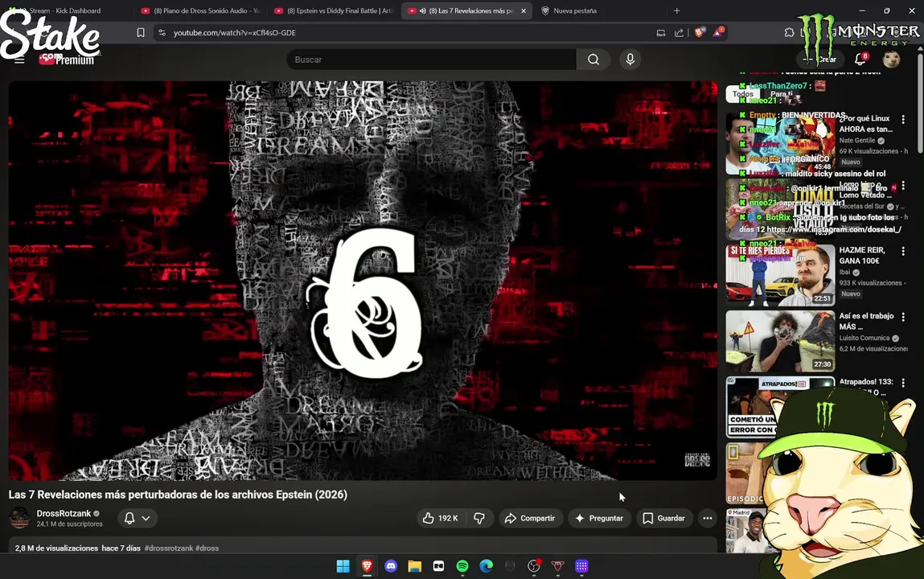
Task: Select the Todos filter chip
Action: [742, 93]
